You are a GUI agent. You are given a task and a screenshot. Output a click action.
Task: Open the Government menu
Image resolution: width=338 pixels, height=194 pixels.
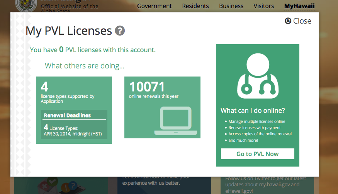click(154, 6)
